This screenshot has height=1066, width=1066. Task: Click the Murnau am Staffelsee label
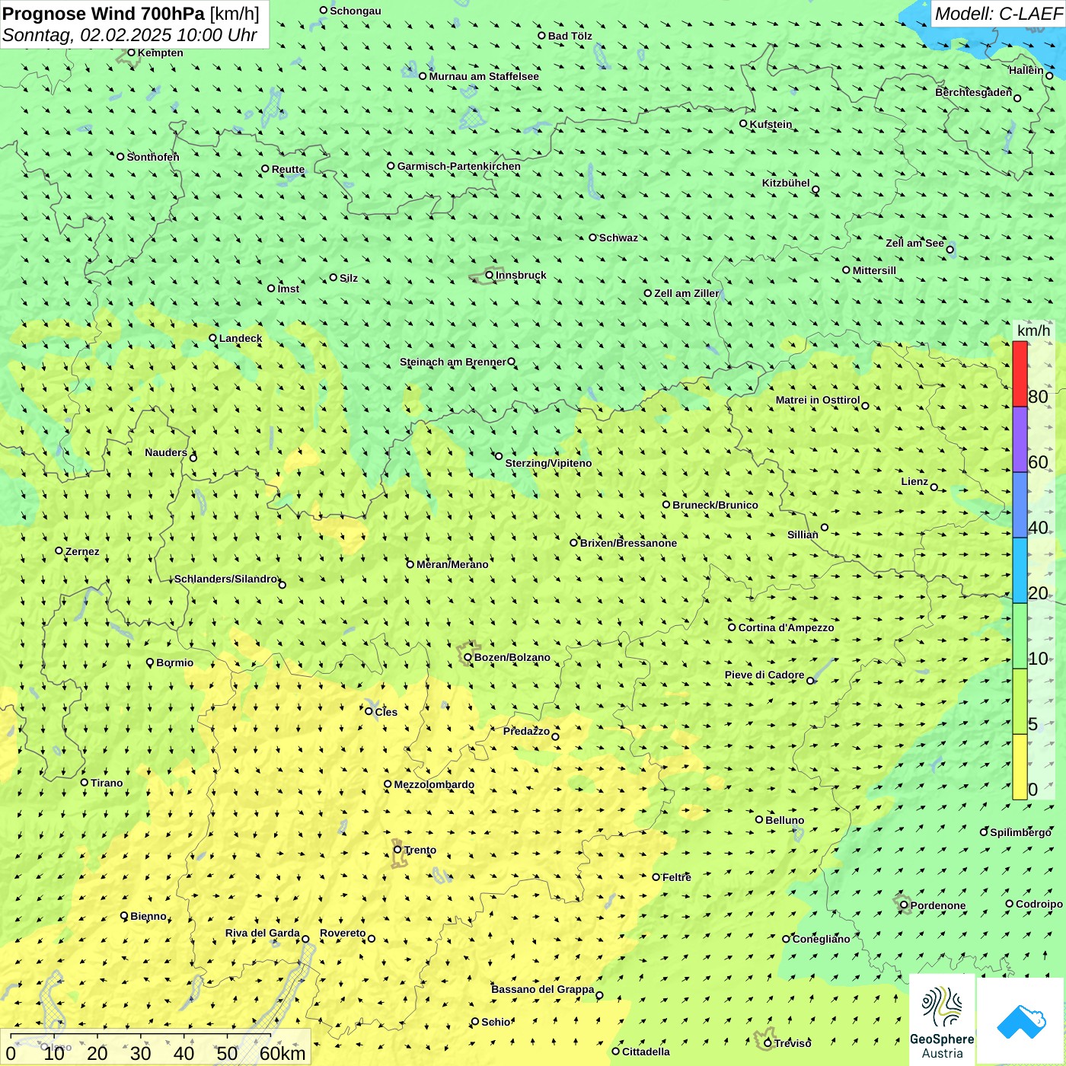point(484,76)
